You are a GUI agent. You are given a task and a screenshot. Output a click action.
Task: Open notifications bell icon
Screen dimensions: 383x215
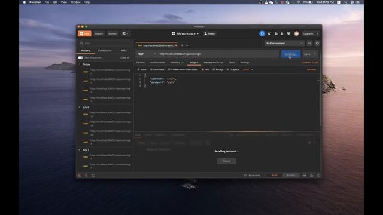pyautogui.click(x=282, y=33)
